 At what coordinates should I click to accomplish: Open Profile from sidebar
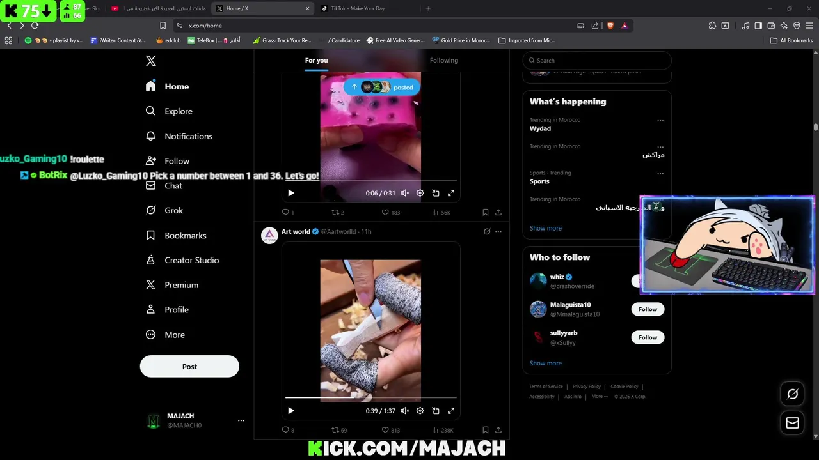click(x=167, y=310)
